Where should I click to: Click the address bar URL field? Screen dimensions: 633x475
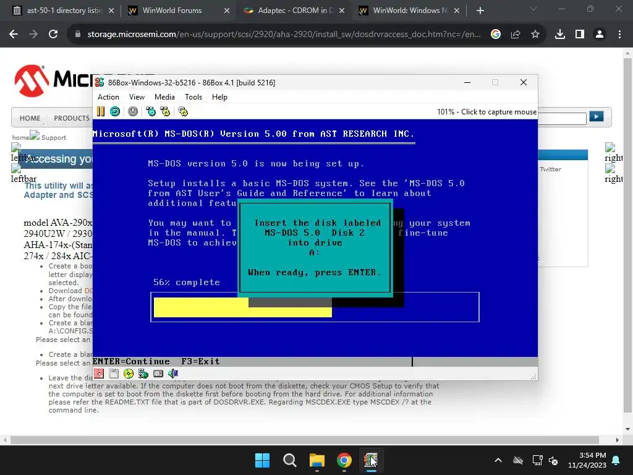284,35
